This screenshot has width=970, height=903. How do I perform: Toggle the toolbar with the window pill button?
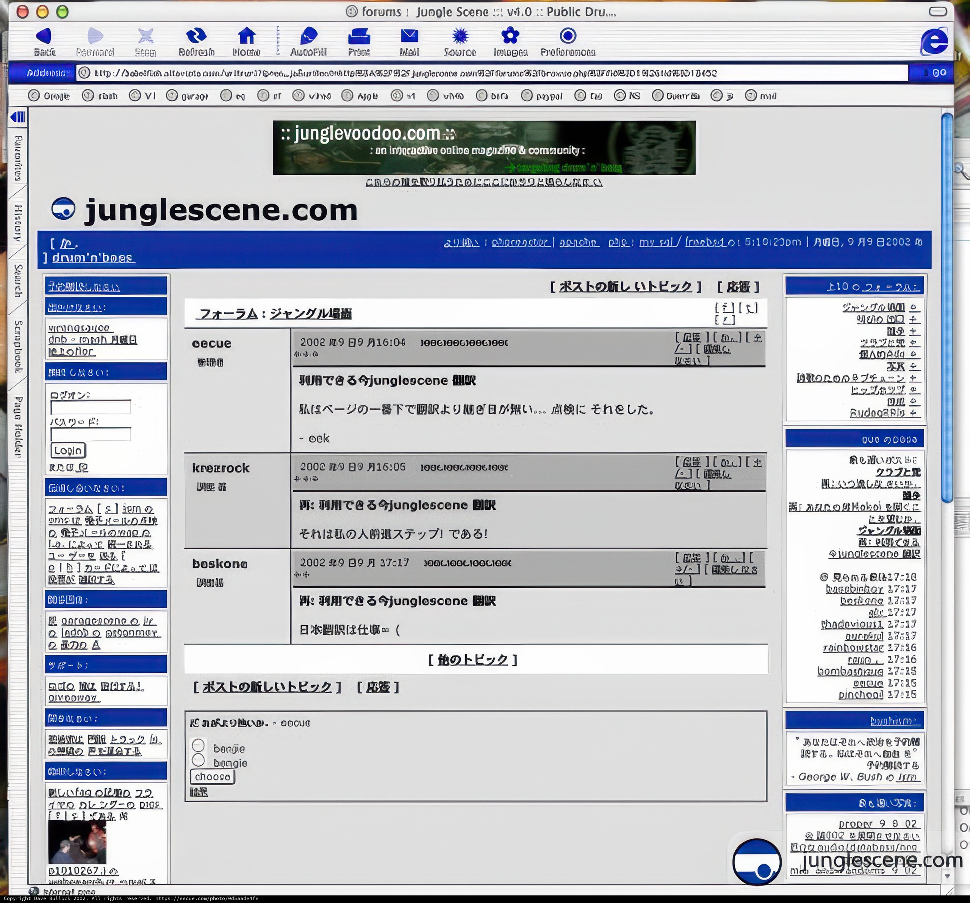pos(937,11)
